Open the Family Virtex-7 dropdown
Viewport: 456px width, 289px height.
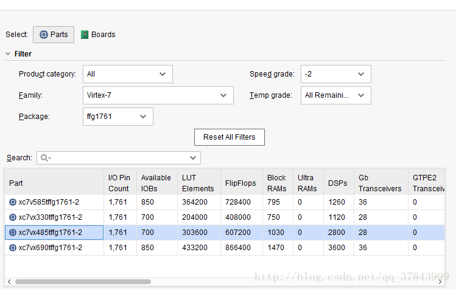[x=158, y=95]
